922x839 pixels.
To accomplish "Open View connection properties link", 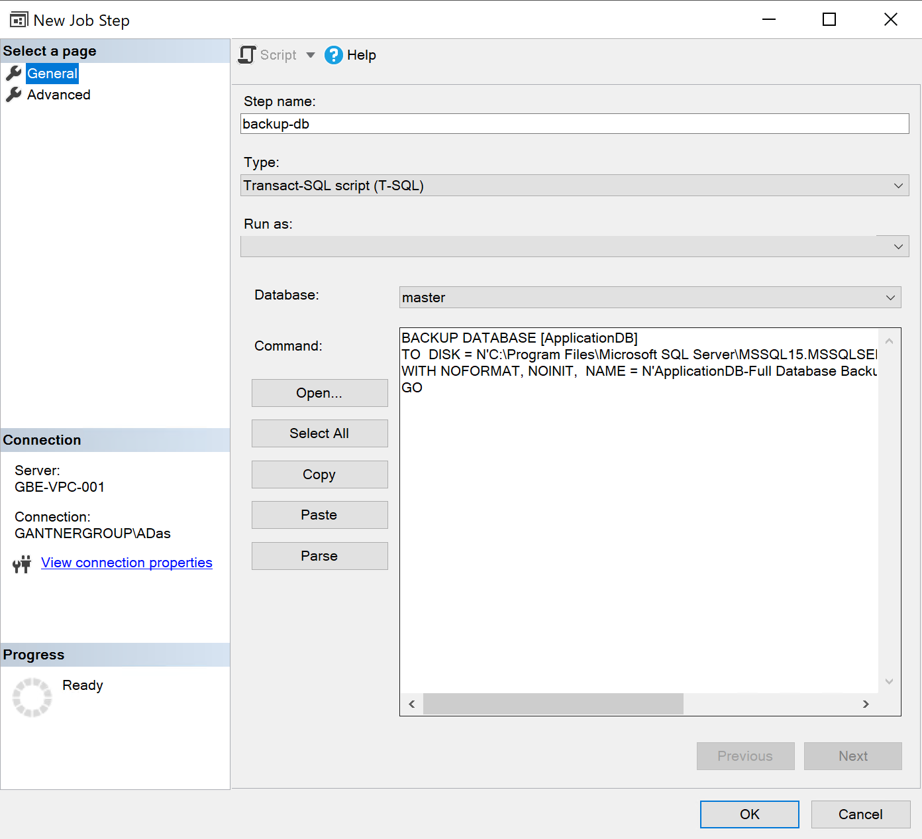I will (127, 563).
